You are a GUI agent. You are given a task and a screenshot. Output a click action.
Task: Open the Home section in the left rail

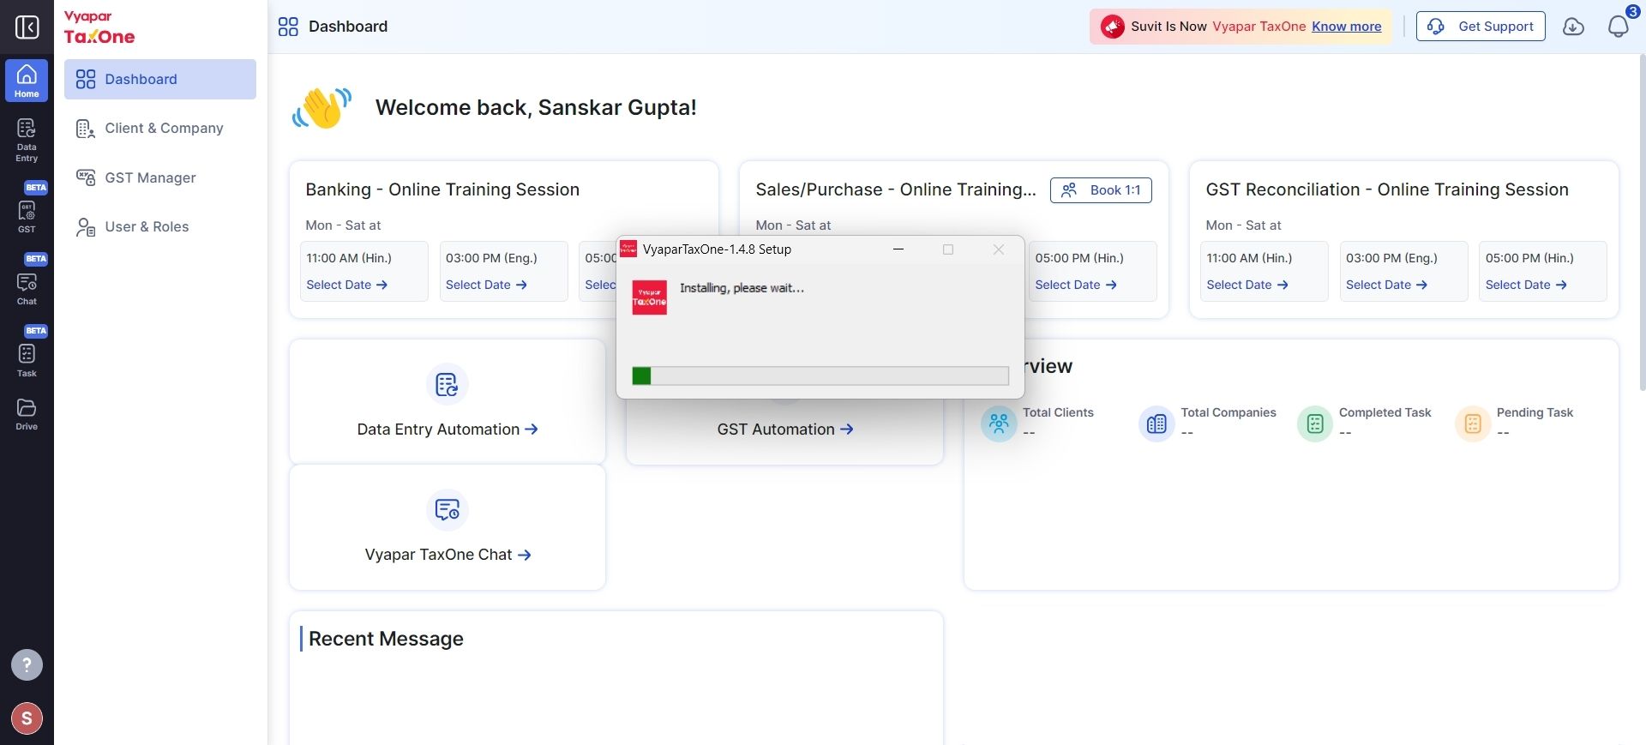[27, 81]
